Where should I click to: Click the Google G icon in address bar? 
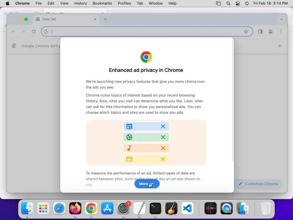coord(46,32)
